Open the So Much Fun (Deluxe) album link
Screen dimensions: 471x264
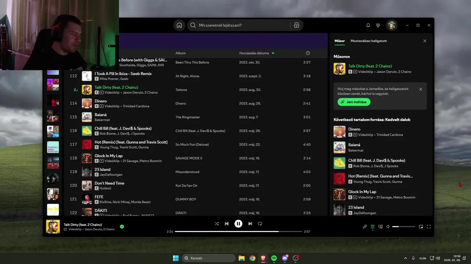click(192, 144)
